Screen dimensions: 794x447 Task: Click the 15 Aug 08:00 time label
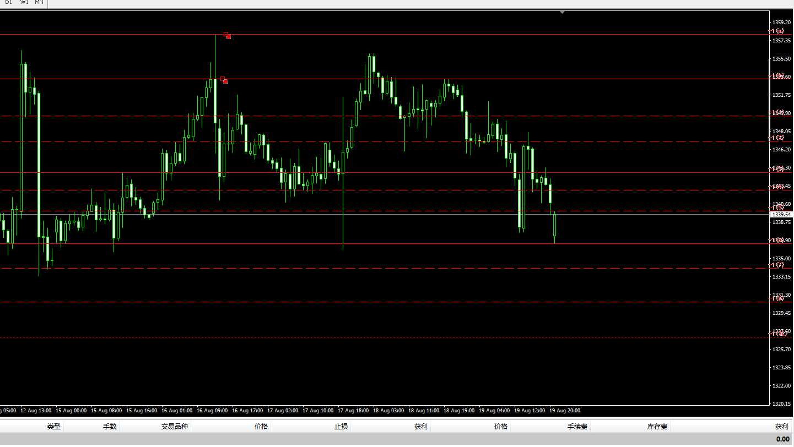tap(106, 411)
